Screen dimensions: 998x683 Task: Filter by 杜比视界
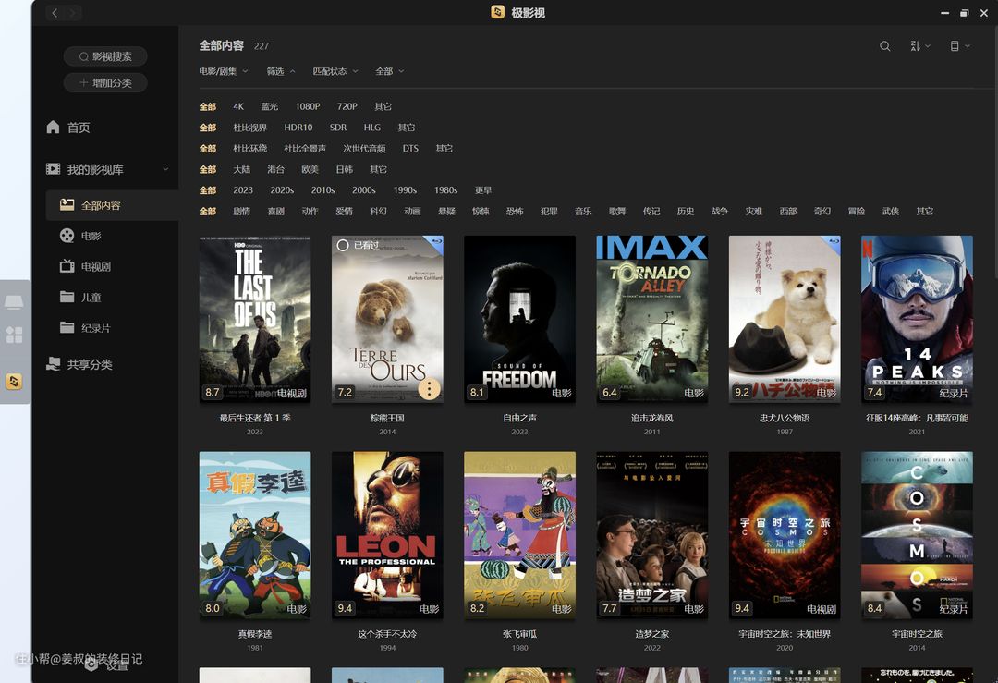pos(249,128)
